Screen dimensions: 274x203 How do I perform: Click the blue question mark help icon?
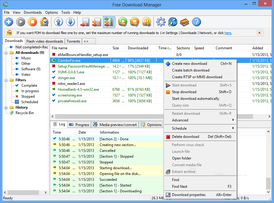(197, 22)
